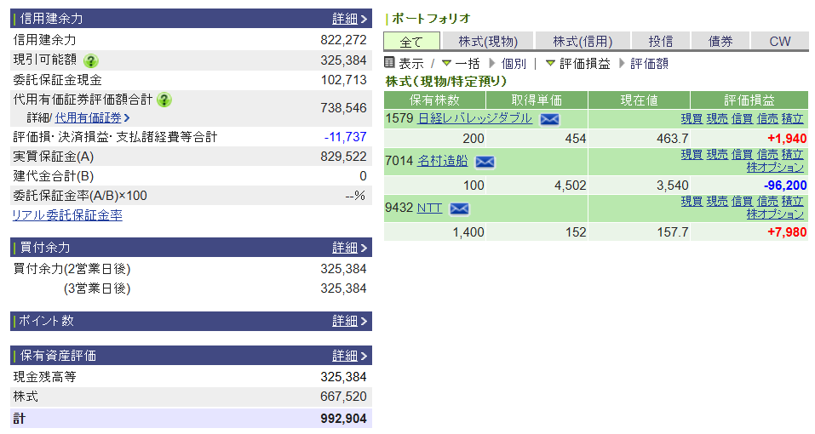The width and height of the screenshot is (815, 434).
Task: Switch to the 株式(信用) tab
Action: click(583, 41)
